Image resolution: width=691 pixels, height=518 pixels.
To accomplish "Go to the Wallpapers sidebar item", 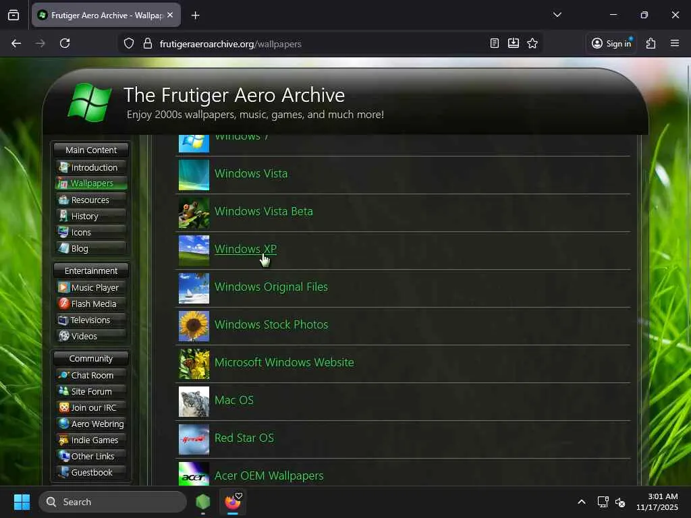I will point(91,183).
